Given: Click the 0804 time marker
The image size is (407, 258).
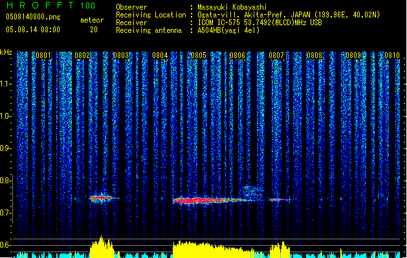Looking at the screenshot, I should pos(160,55).
